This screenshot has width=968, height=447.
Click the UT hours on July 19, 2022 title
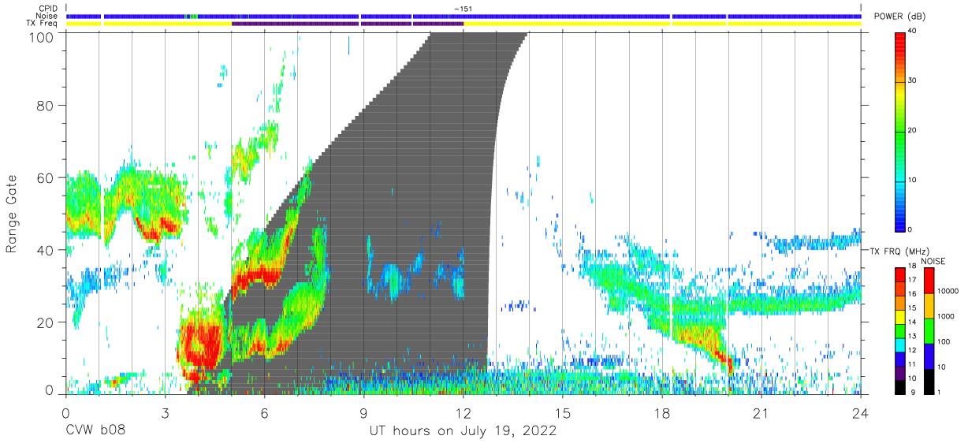click(x=463, y=431)
